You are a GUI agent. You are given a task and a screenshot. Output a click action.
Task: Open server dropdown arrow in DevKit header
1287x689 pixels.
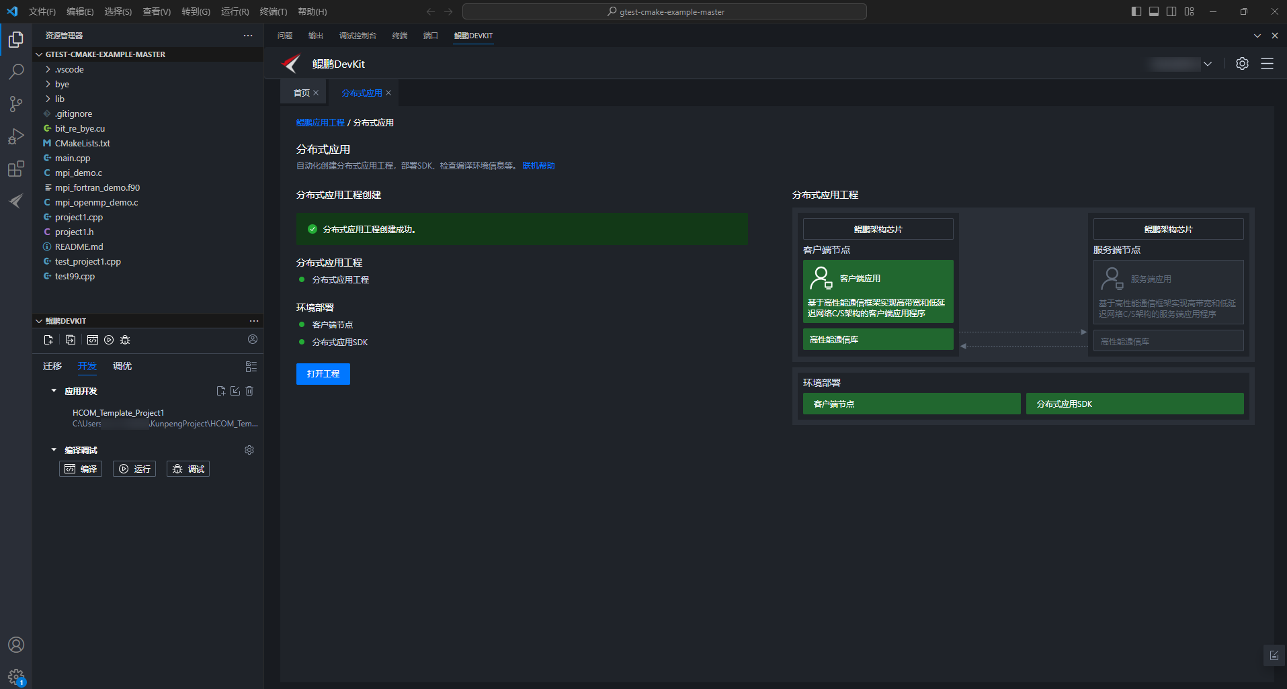coord(1208,64)
